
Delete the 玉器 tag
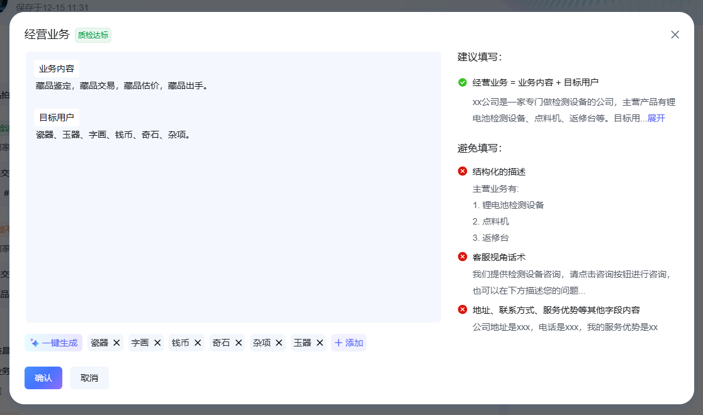320,343
